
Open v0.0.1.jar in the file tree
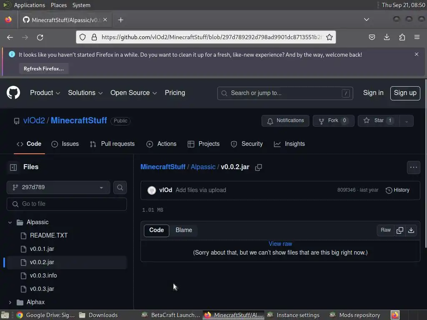42,249
